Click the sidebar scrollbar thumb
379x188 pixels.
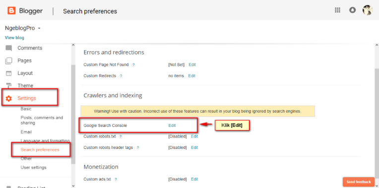pyautogui.click(x=73, y=114)
